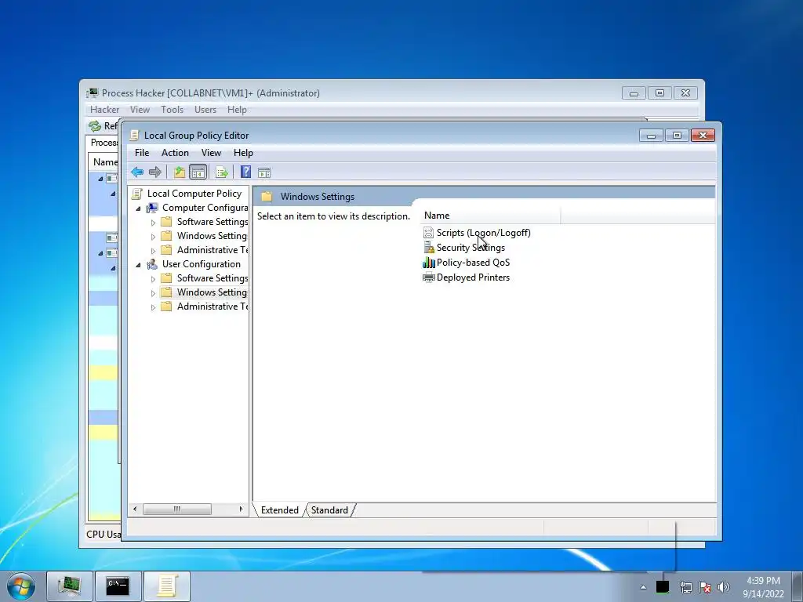
Task: Open the Hacker menu in Process Hacker
Action: pos(104,110)
